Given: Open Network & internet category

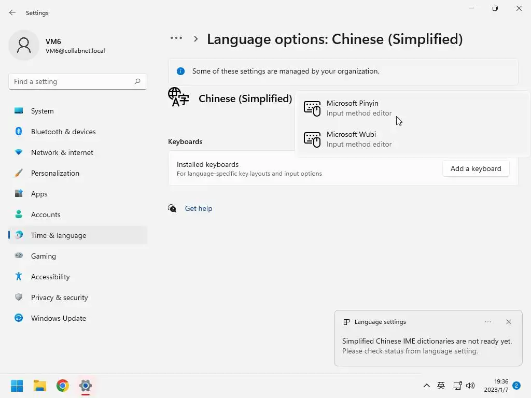Looking at the screenshot, I should tap(78, 152).
